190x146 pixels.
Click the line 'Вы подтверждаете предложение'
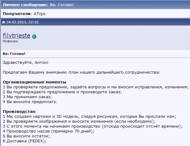62,92
